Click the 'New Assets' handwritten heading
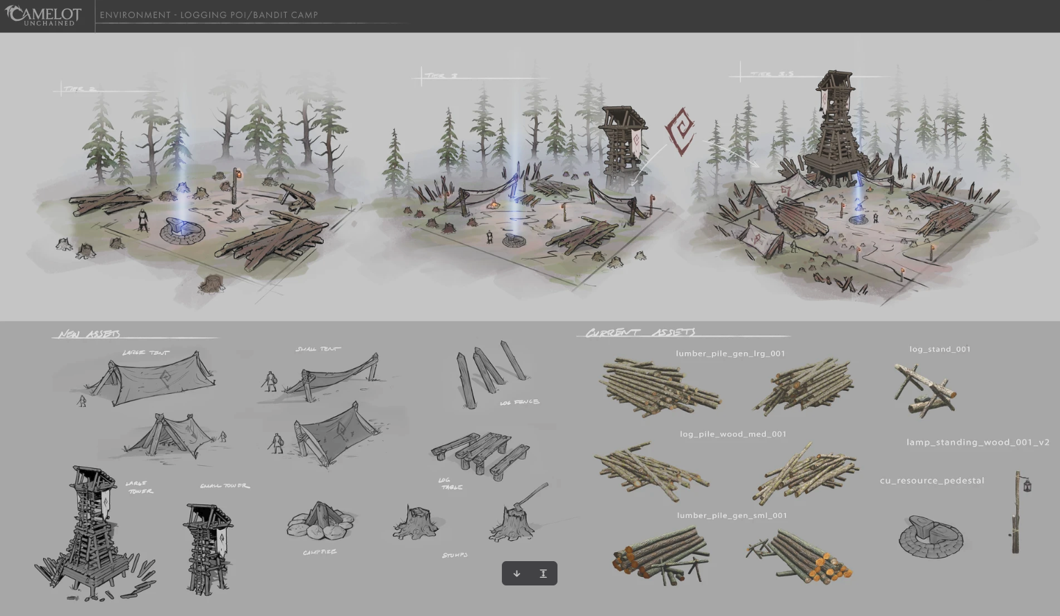 pos(90,334)
